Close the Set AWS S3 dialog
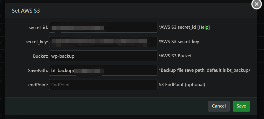This screenshot has width=264, height=119. (256, 4)
